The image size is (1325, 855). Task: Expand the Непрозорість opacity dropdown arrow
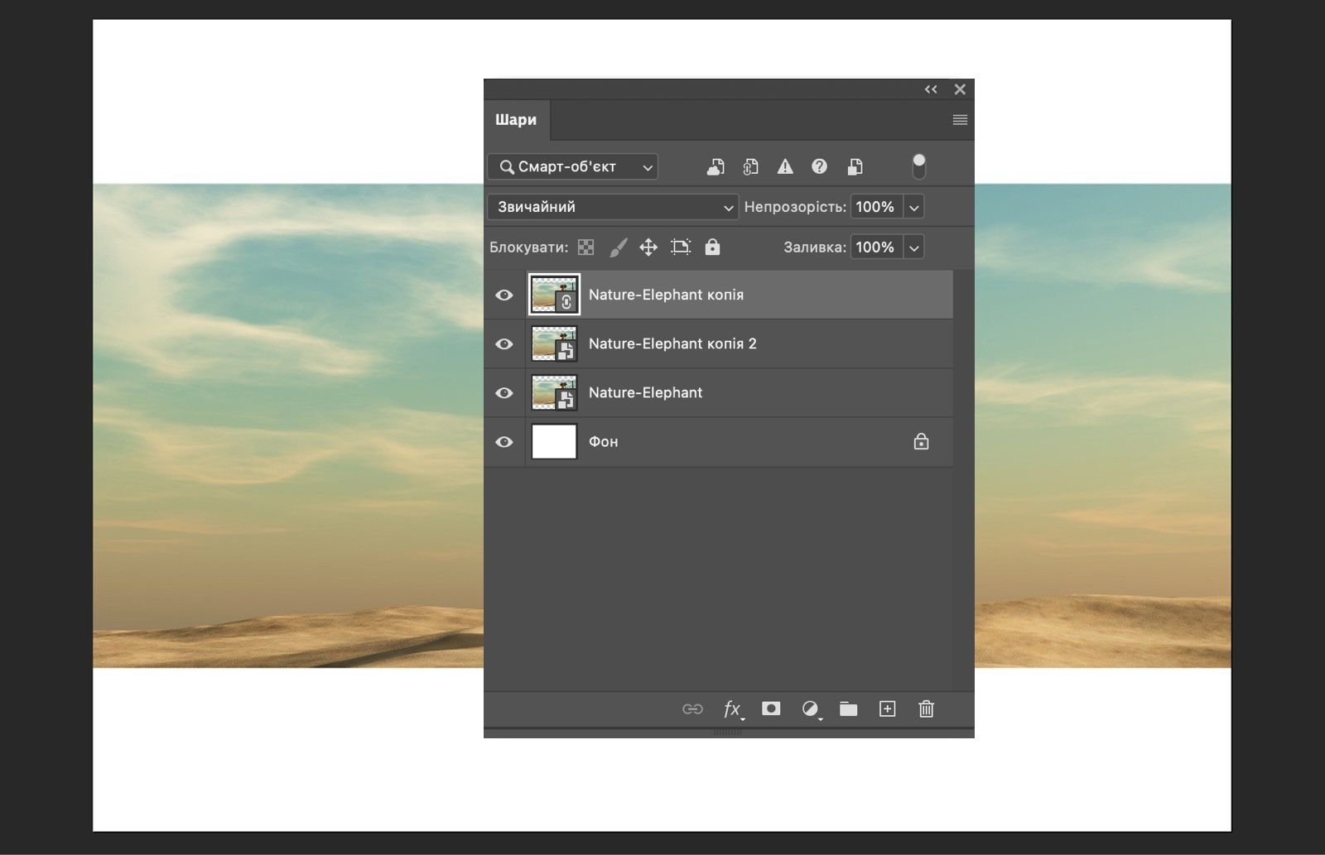913,207
